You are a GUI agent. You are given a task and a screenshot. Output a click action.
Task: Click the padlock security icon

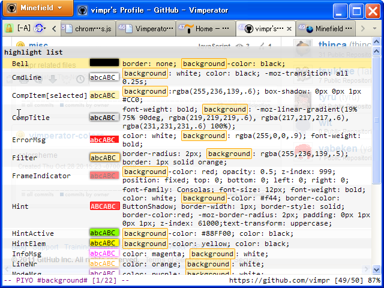coord(9,29)
